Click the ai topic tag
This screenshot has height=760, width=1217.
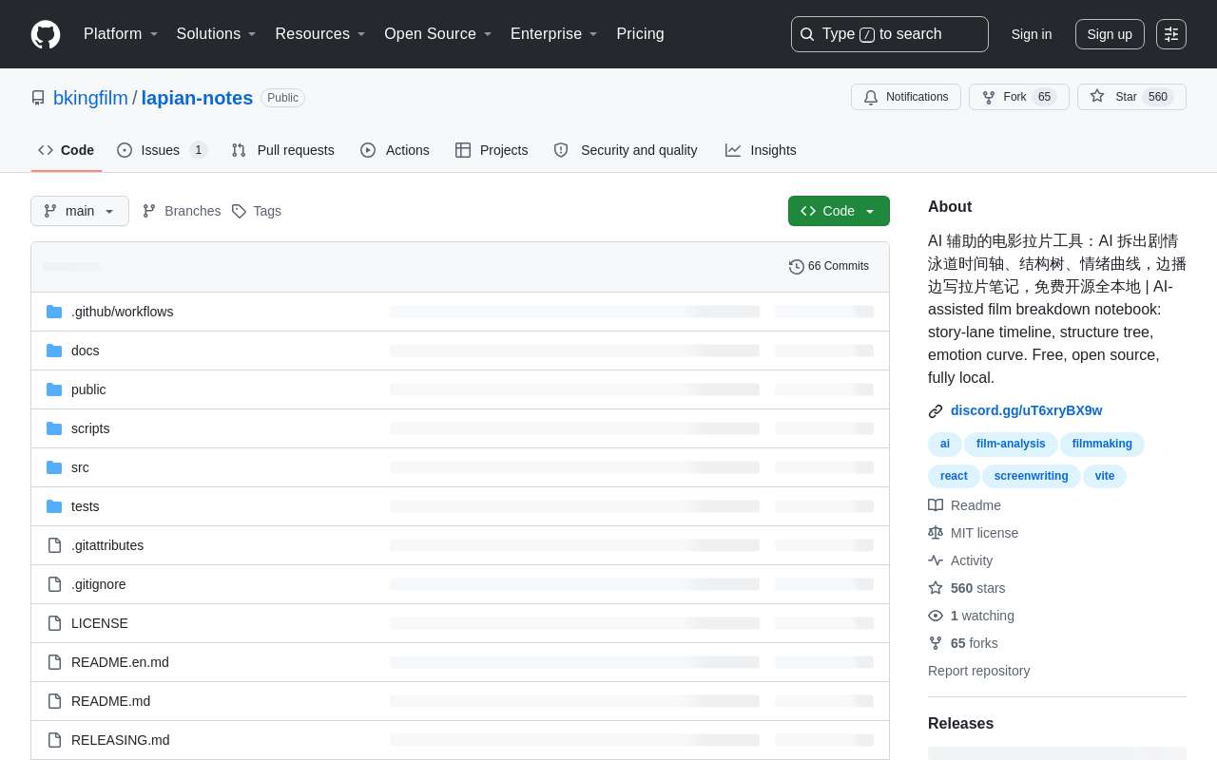[x=945, y=444]
